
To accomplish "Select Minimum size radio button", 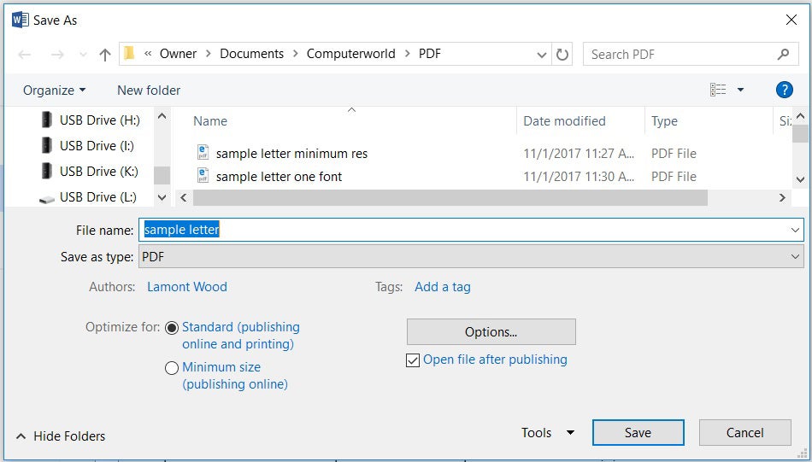I will coord(172,368).
